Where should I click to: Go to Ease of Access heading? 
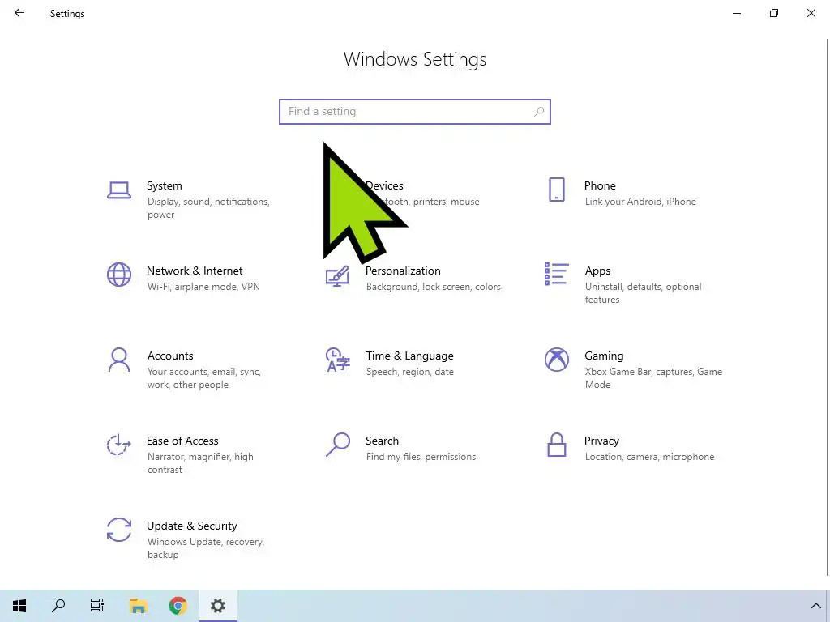click(x=182, y=441)
